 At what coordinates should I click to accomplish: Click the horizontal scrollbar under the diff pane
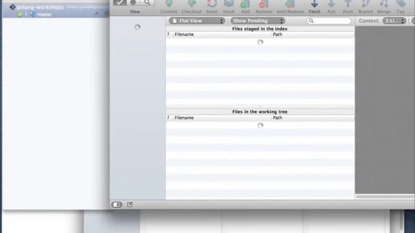coord(385,197)
